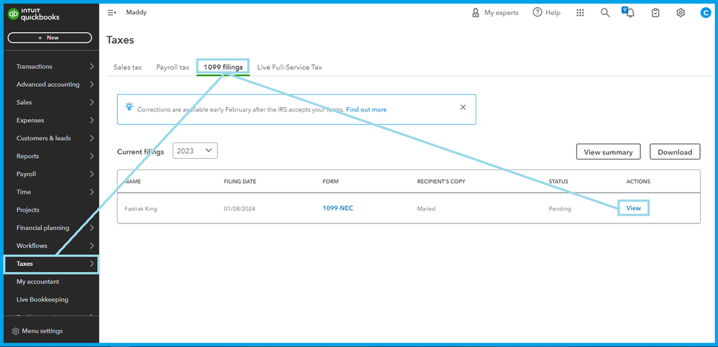Open the settings gear icon
718x347 pixels.
681,13
